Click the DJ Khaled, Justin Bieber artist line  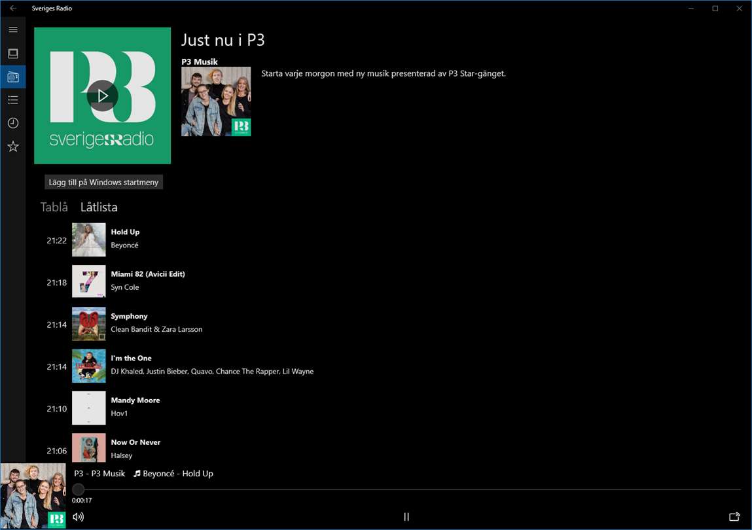[212, 371]
